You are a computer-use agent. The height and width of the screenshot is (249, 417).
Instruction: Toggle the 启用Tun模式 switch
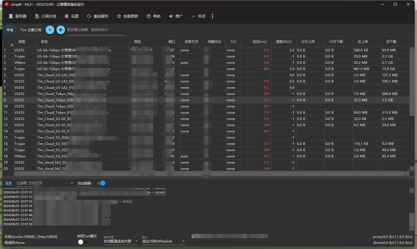point(82,242)
